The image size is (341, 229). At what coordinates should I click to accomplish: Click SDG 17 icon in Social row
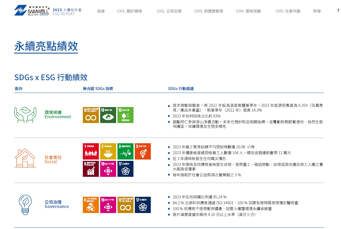pos(125,169)
